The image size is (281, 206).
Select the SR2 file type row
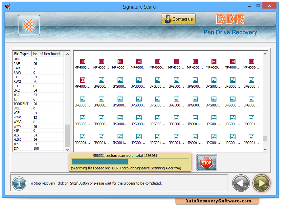pos(38,90)
